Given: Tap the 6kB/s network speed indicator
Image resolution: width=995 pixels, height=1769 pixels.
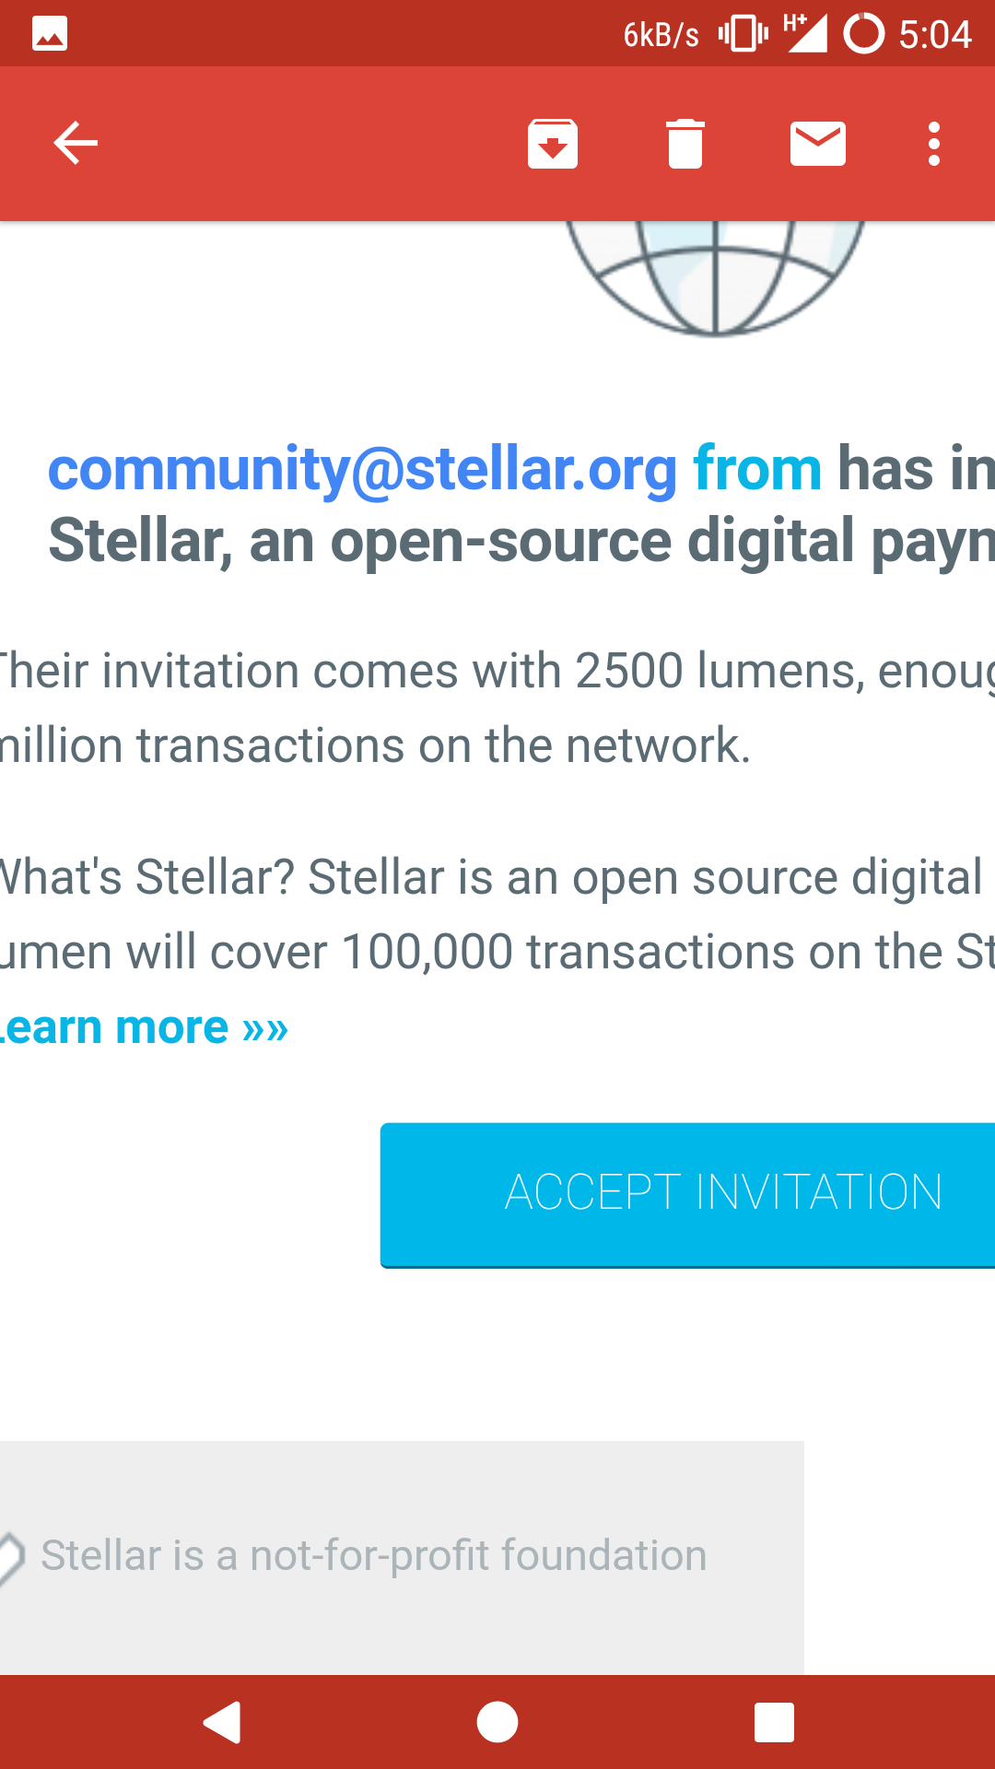Looking at the screenshot, I should [x=661, y=34].
